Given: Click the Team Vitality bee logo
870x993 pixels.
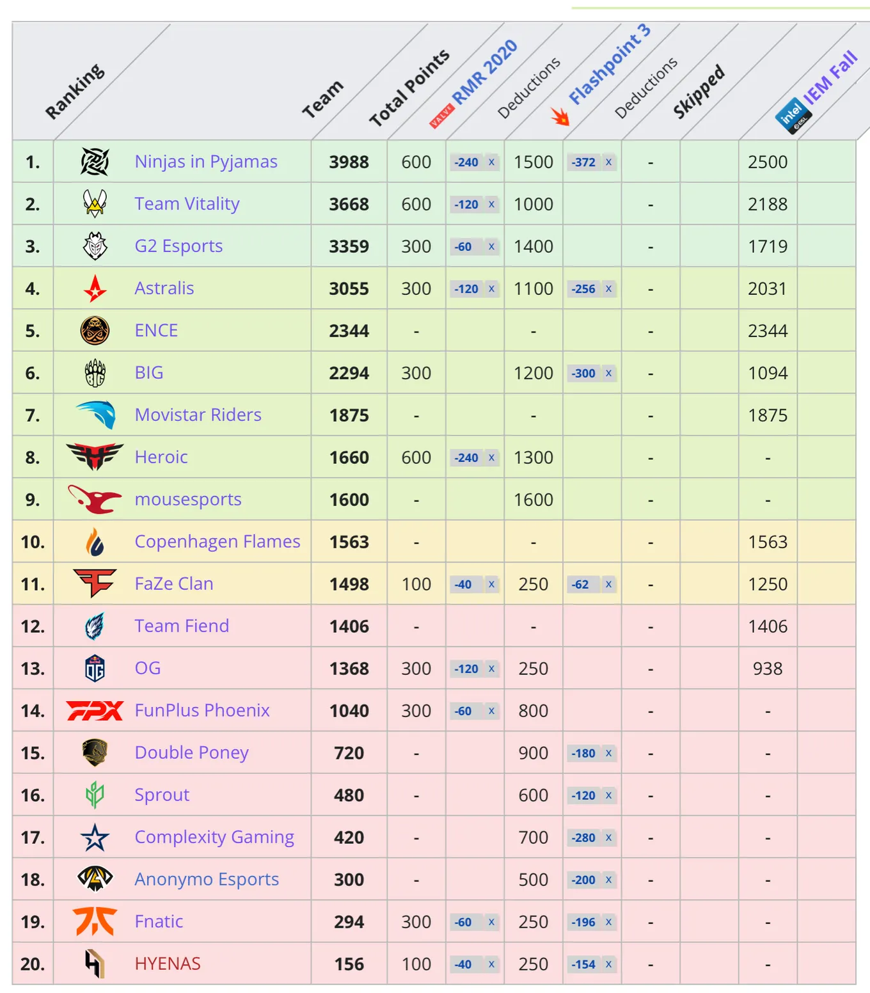Looking at the screenshot, I should pyautogui.click(x=95, y=204).
